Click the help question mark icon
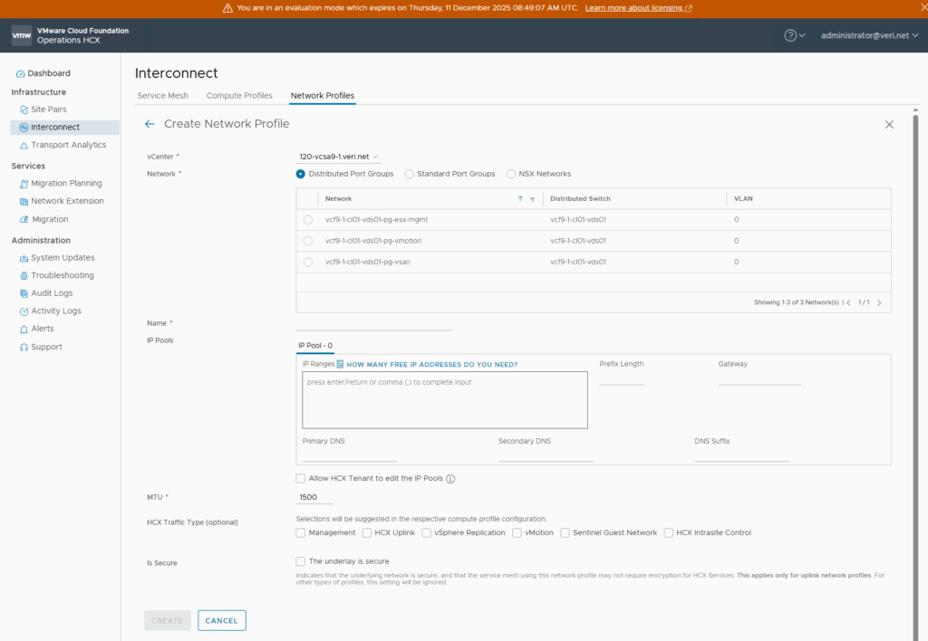Viewport: 928px width, 641px height. coord(790,35)
